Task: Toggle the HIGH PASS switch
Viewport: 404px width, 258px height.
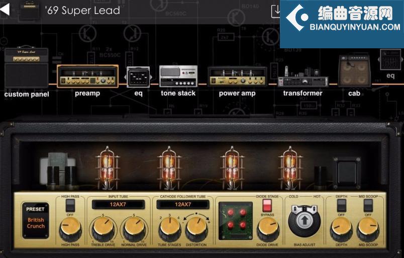Action: point(70,206)
